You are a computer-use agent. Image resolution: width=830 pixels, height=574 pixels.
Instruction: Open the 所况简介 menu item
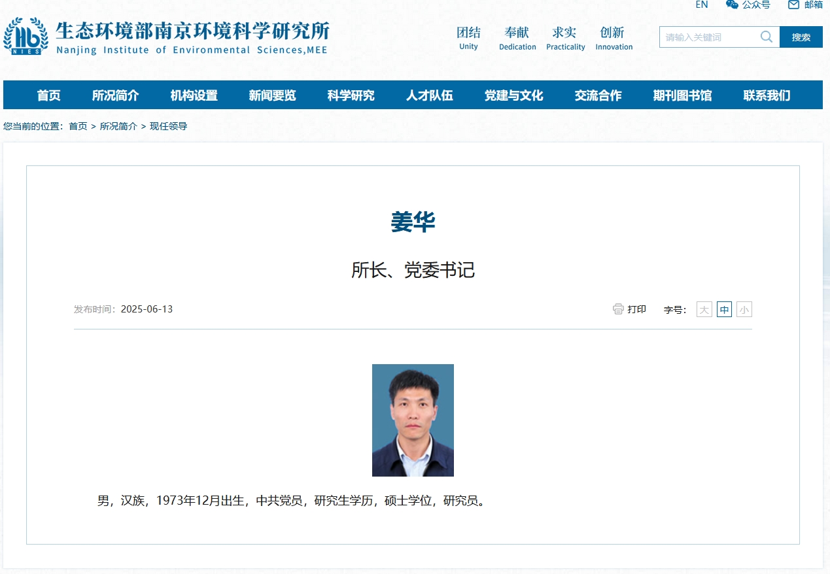[x=116, y=95]
